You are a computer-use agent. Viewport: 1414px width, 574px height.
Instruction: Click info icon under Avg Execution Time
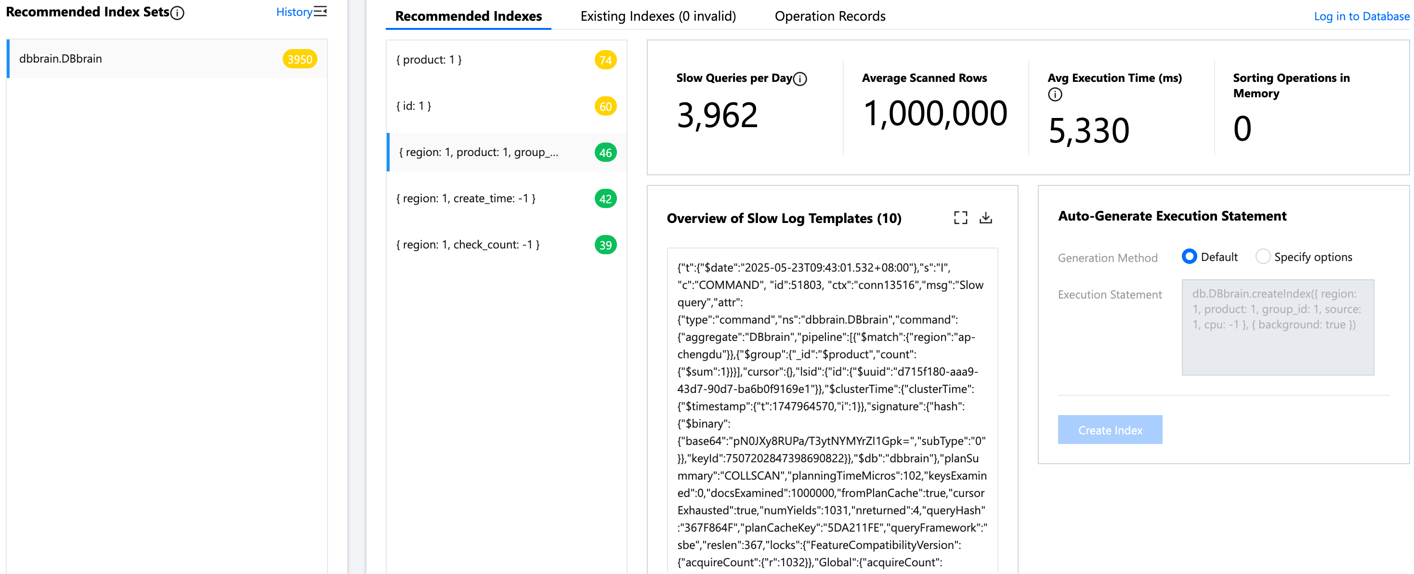click(x=1054, y=94)
